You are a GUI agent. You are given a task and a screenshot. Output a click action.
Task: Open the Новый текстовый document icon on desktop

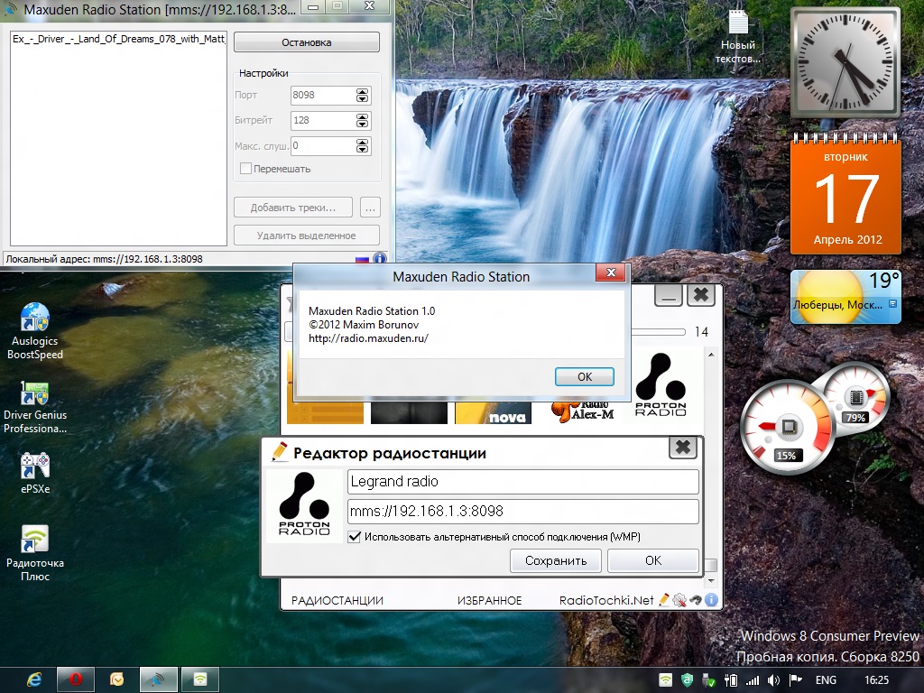[x=738, y=36]
